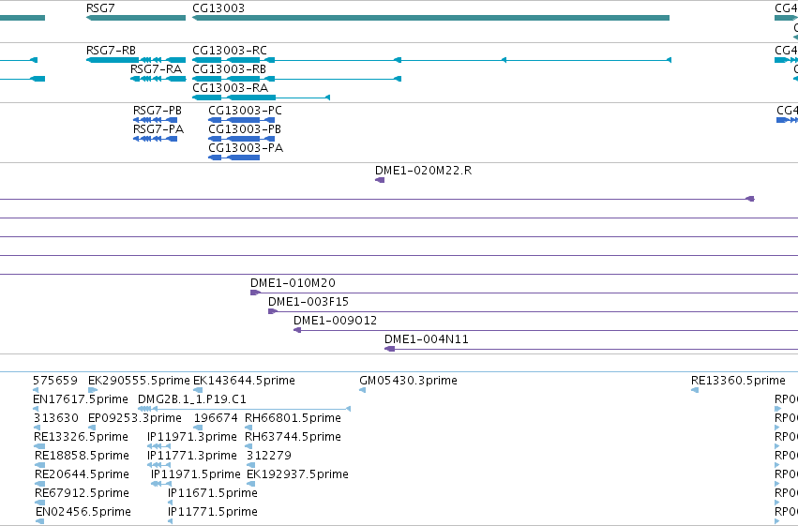The image size is (798, 526).
Task: Open the RE67912.5prime EST label
Action: [x=82, y=493]
